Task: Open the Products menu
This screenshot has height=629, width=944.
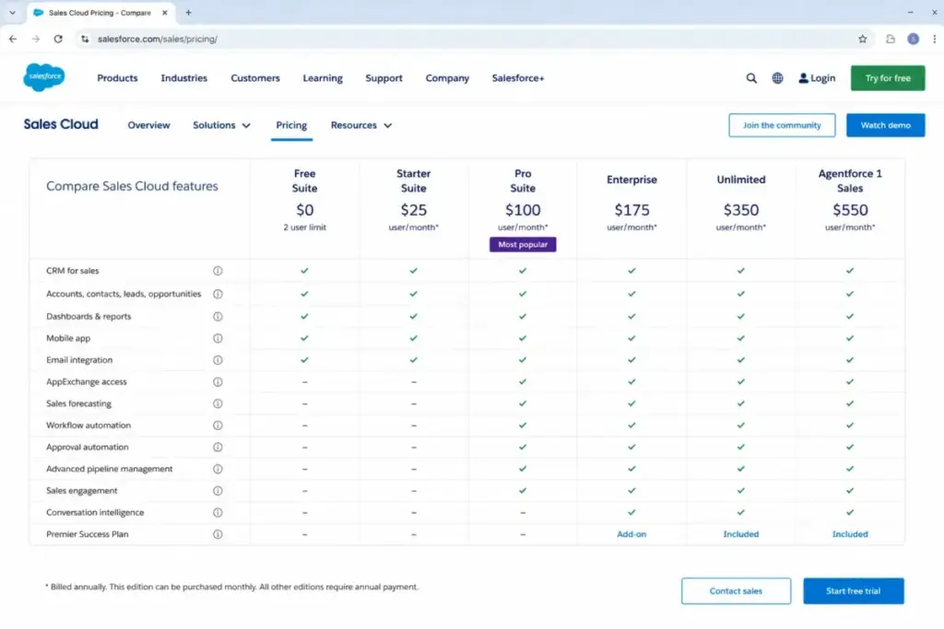Action: pos(117,78)
